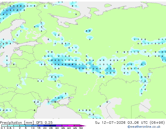Click the "GFS 0.25" model label
166x129 pixels.
(44, 123)
